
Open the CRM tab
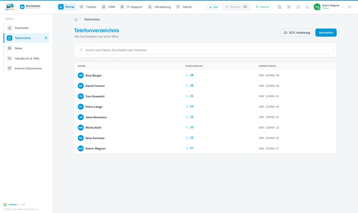click(x=108, y=7)
